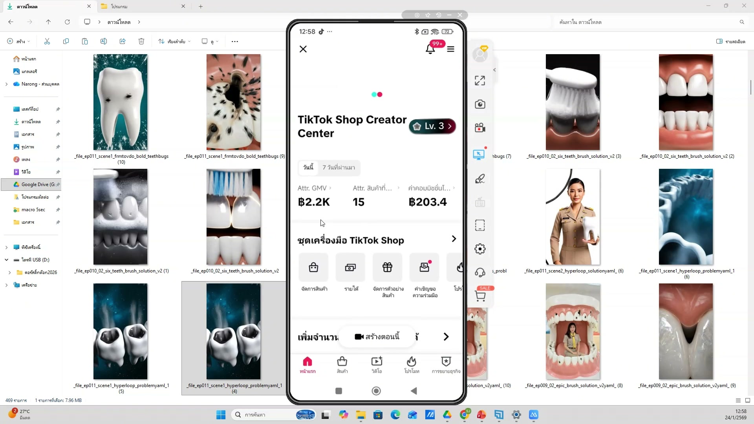Tap the สร้างตอนนี้ create-now button

click(x=377, y=337)
